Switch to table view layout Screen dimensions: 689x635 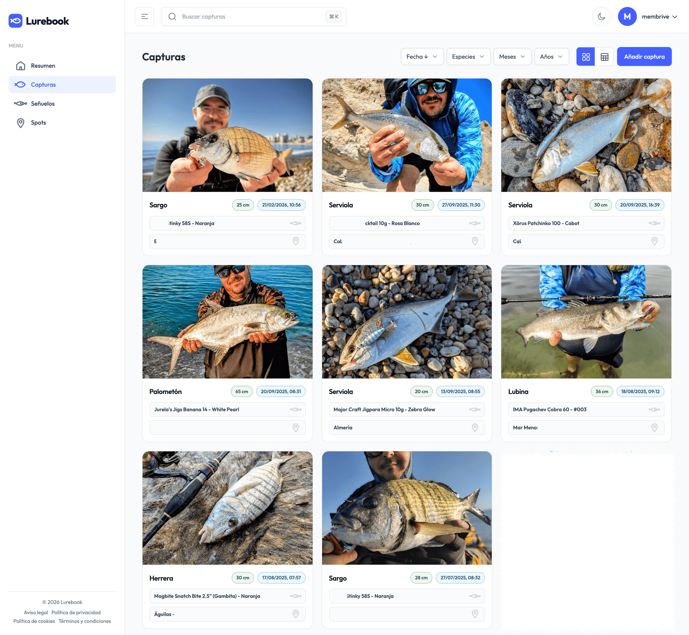(604, 57)
